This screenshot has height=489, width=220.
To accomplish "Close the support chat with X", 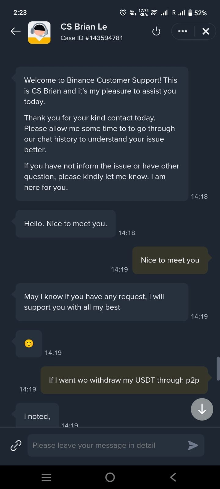I will 206,31.
